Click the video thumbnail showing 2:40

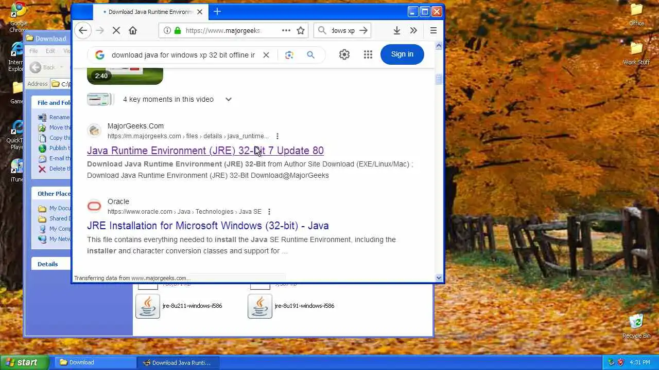coord(125,76)
